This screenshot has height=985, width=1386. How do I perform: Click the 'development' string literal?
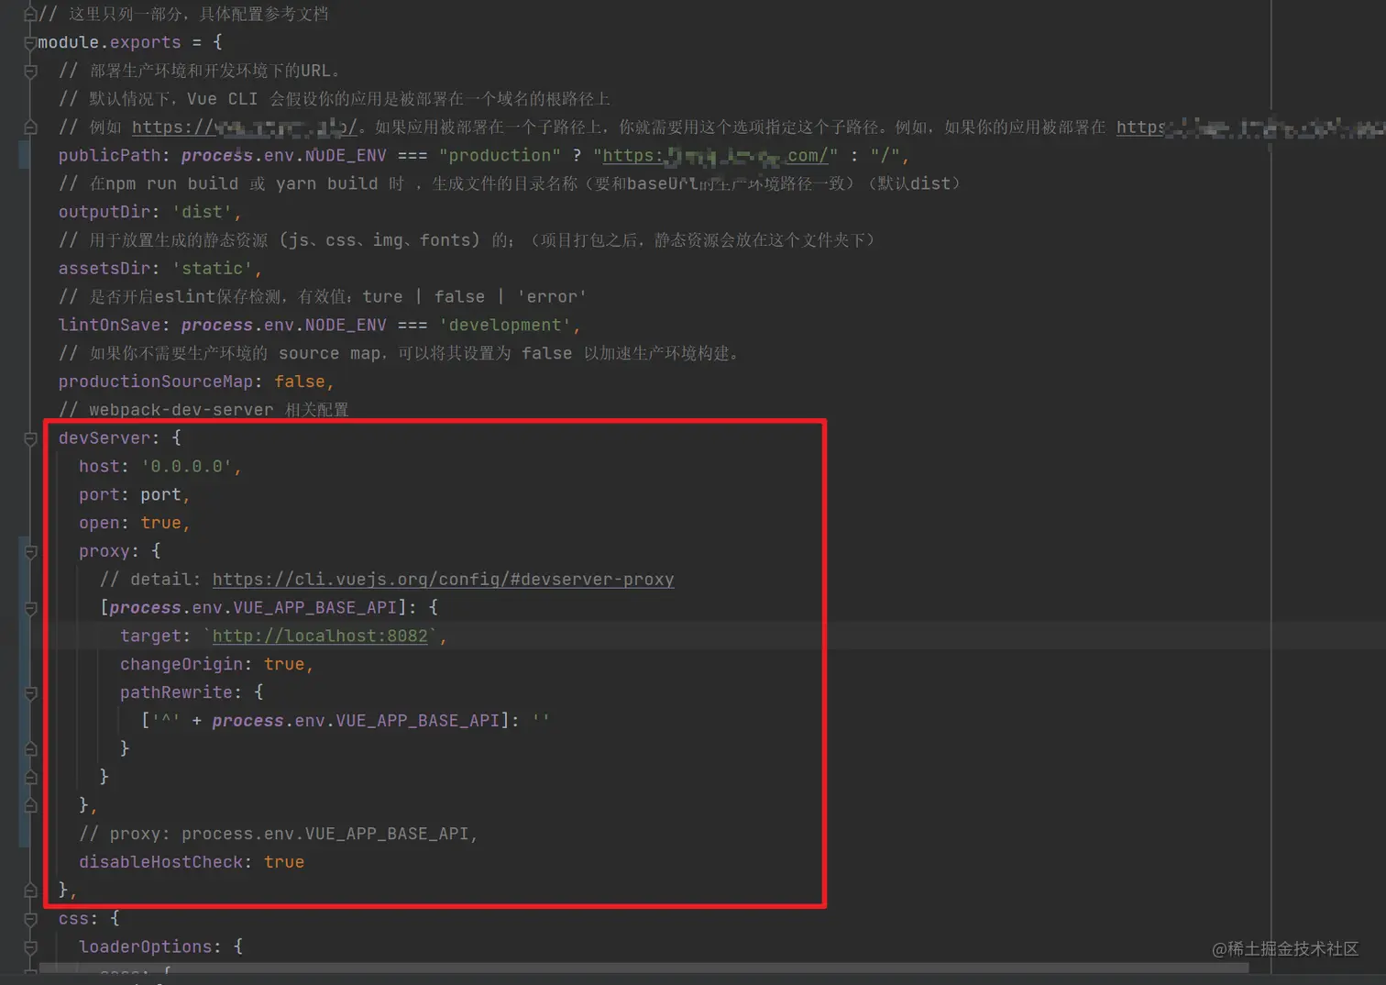click(505, 326)
